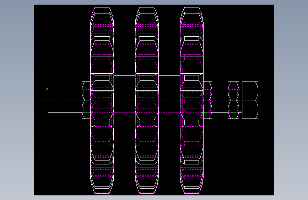Viewport: 308px width, 200px height.
Task: Select spacer between middle and right sprockets
Action: coord(169,100)
